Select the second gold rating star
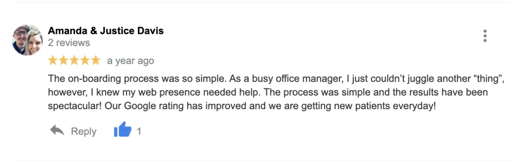This screenshot has height=168, width=526. point(64,60)
